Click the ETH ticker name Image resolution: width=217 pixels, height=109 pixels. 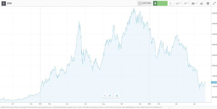pos(9,4)
